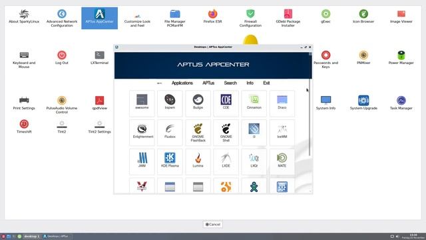The image size is (426, 240).
Task: Open GDebi Package Installer
Action: pyautogui.click(x=288, y=18)
